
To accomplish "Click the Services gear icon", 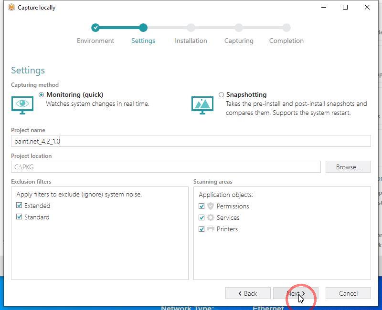I will [x=211, y=217].
